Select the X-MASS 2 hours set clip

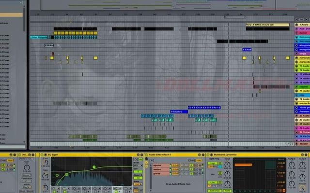point(267,25)
